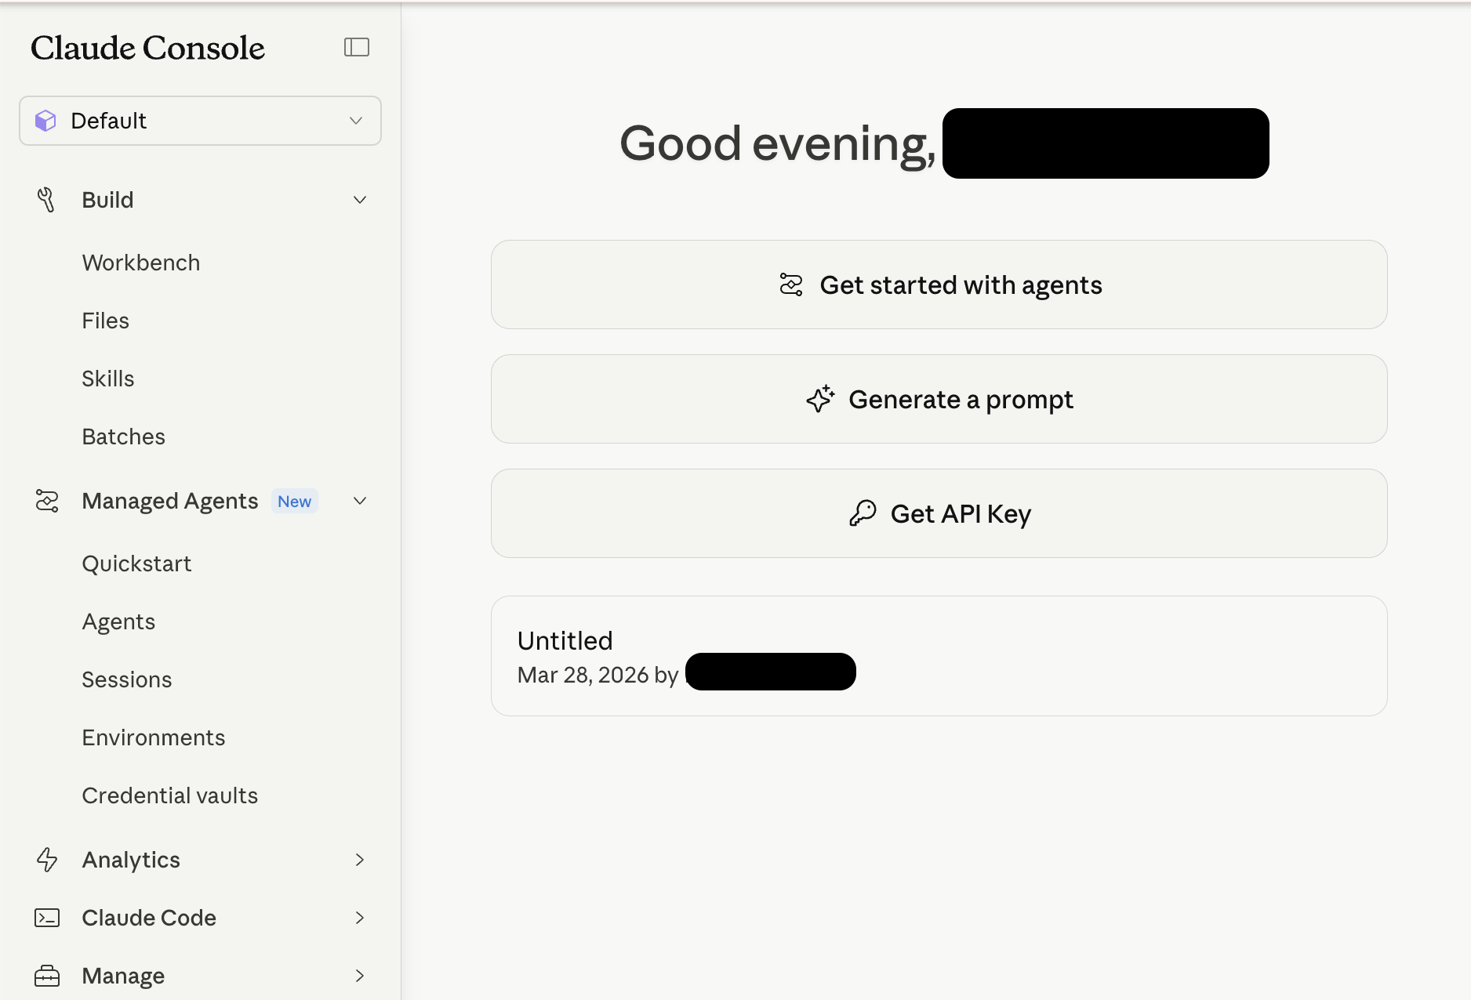Screen dimensions: 1471x1000
Task: Collapse the sidebar with the panel icon
Action: point(357,47)
